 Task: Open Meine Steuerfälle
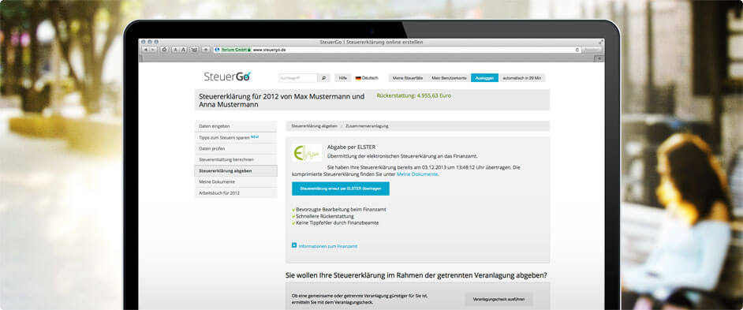pos(408,78)
